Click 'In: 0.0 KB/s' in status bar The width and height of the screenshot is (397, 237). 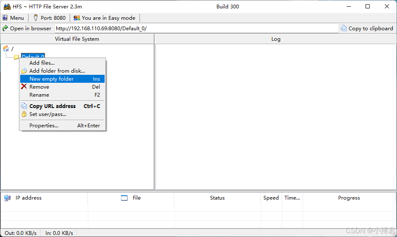(x=59, y=233)
